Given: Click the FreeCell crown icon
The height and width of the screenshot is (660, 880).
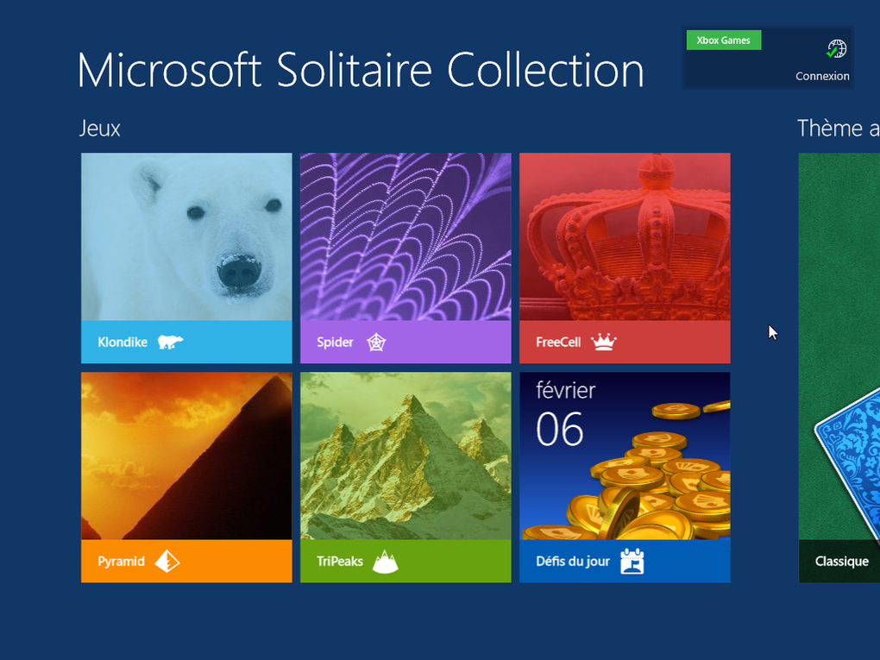Looking at the screenshot, I should [x=603, y=342].
